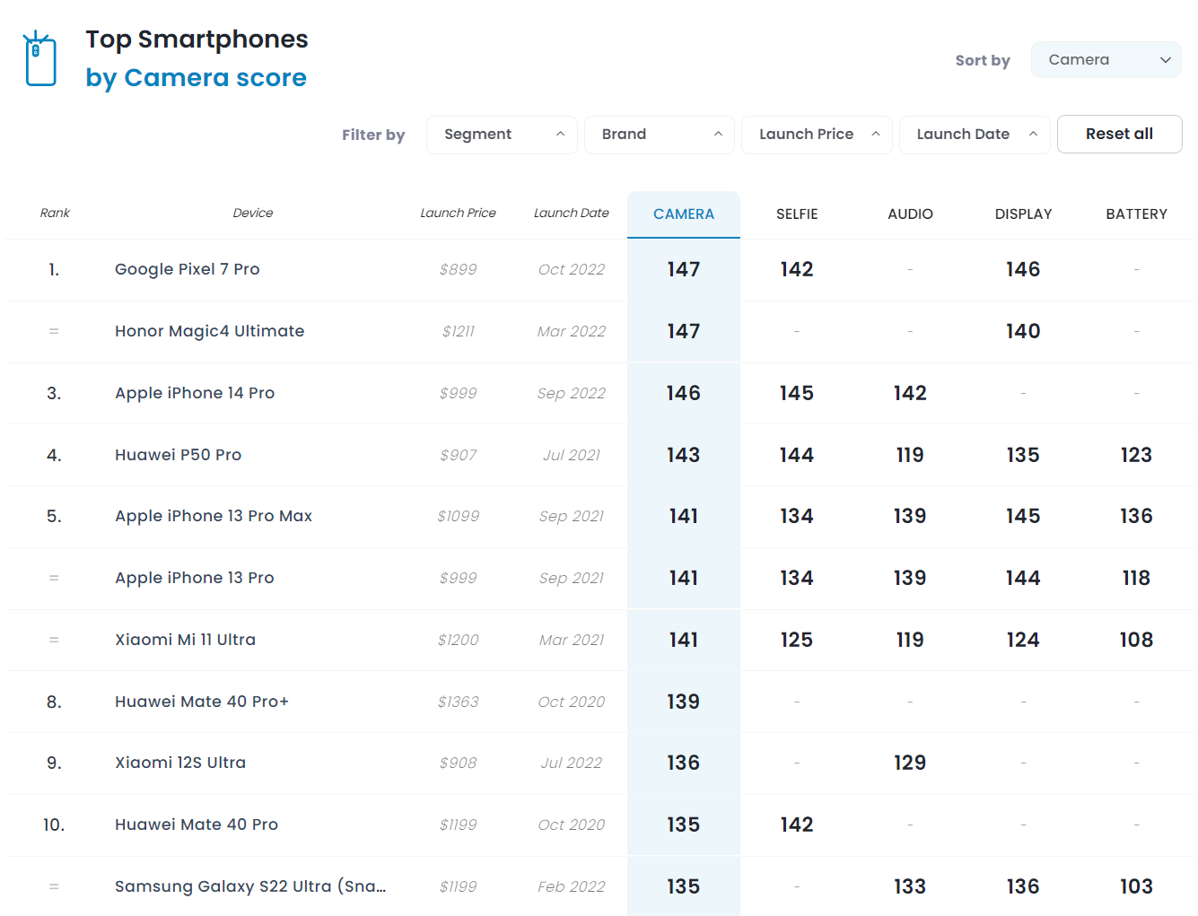Click Xiaomi 12S Ultra audio score 129

pos(910,763)
